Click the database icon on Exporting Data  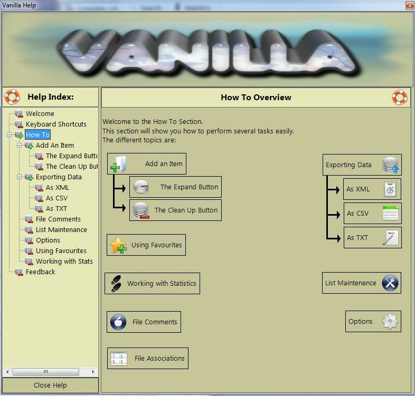pos(391,165)
